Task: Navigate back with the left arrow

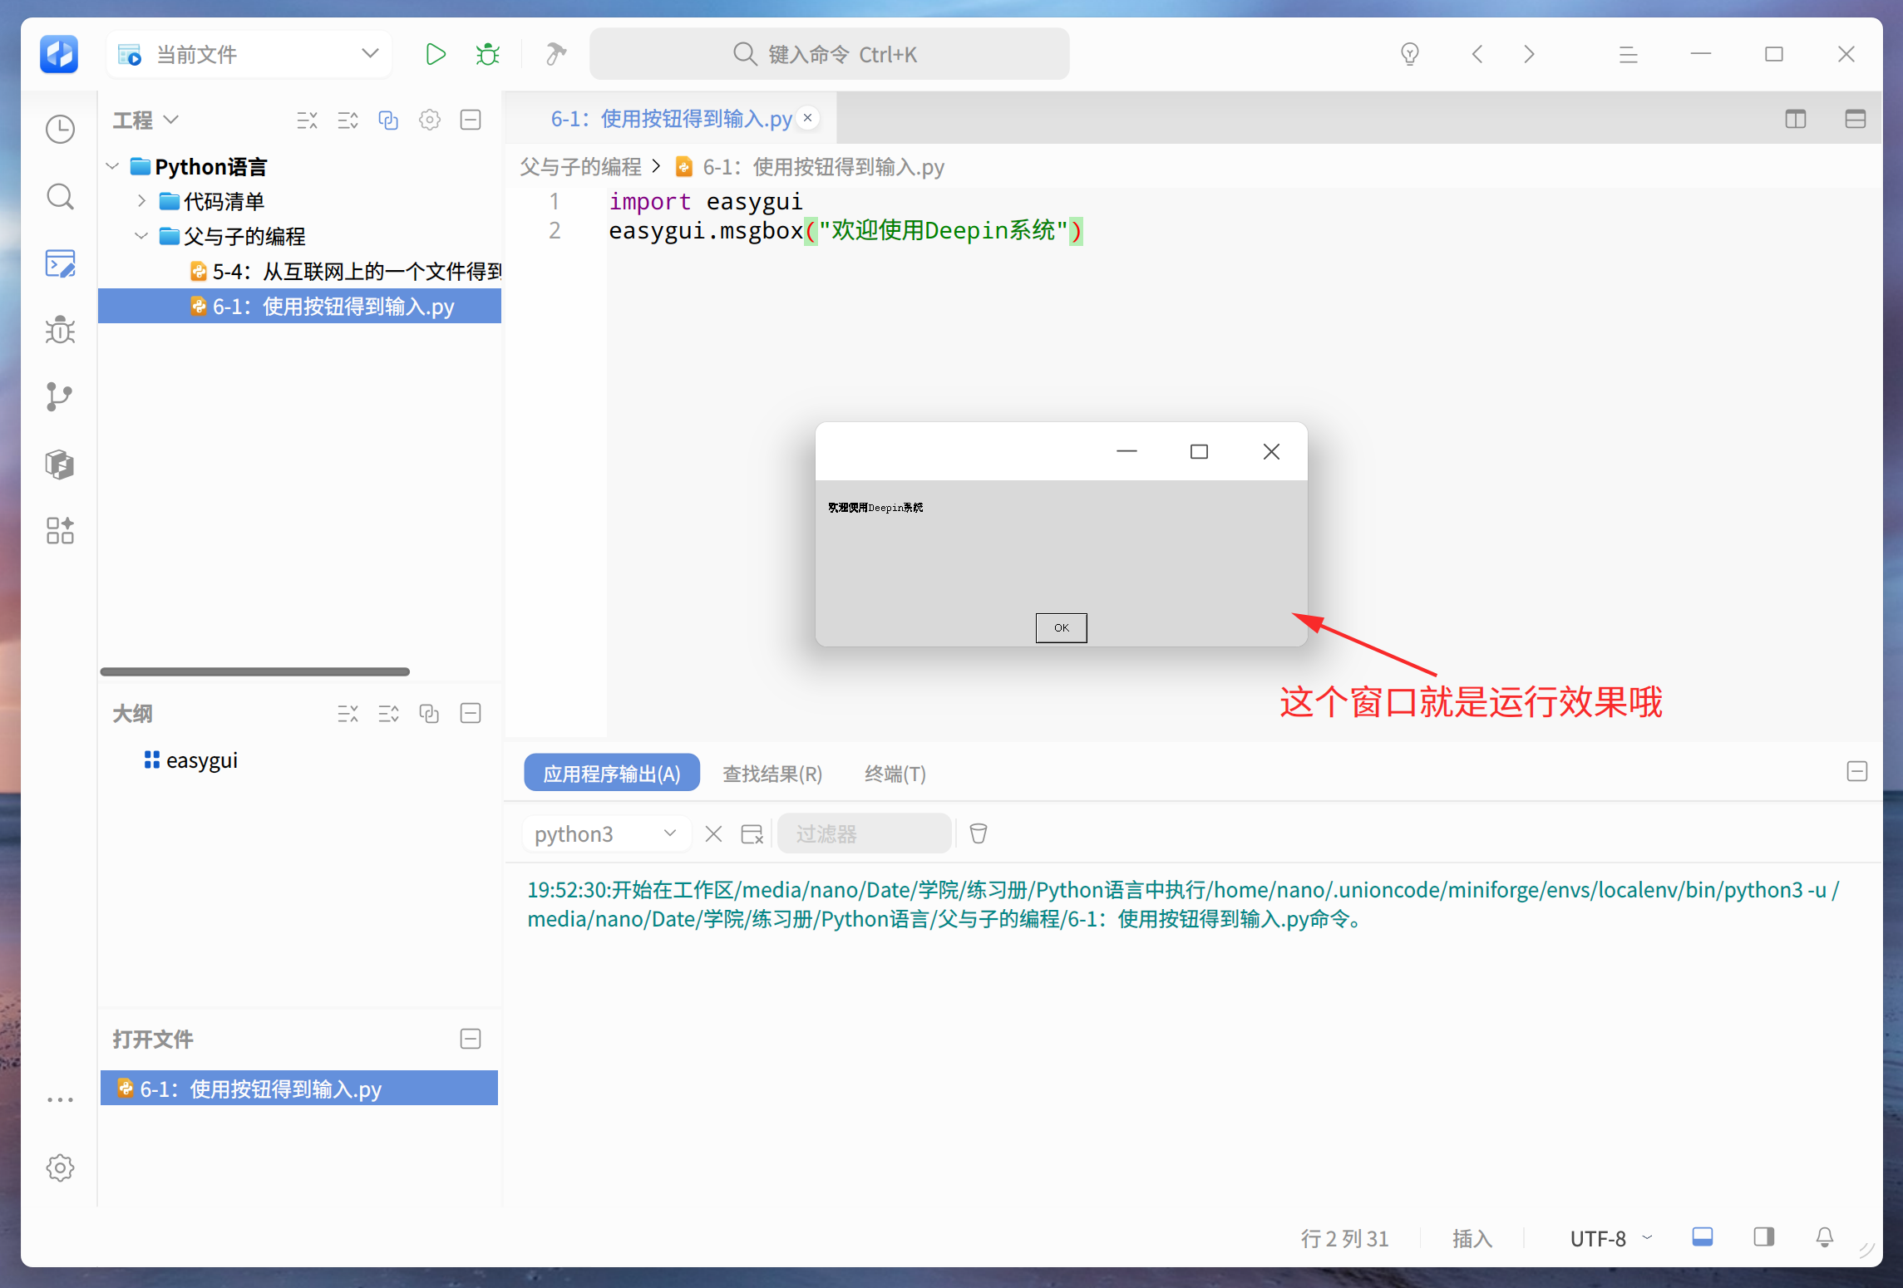Action: 1477,55
